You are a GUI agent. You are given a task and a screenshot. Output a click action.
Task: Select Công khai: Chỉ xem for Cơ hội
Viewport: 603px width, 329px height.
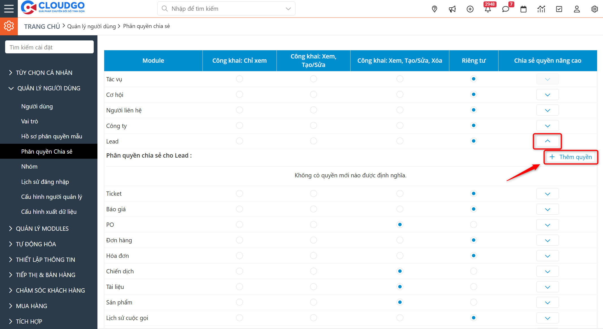[x=240, y=94]
